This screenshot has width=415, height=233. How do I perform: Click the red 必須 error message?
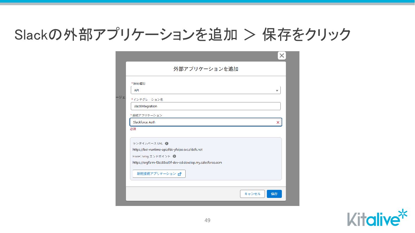click(133, 129)
